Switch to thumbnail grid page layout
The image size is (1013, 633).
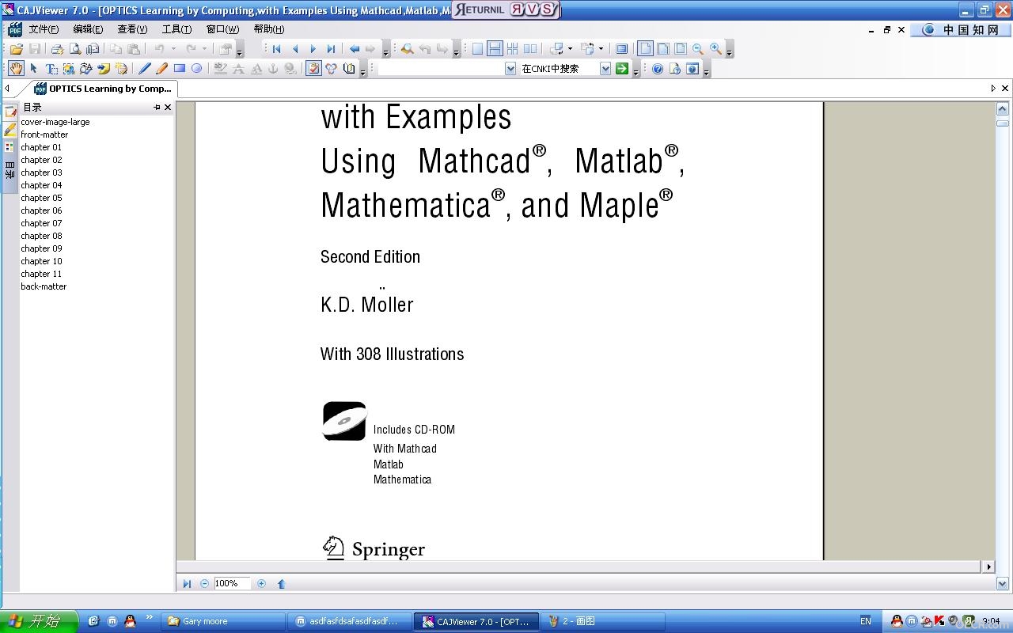(513, 49)
